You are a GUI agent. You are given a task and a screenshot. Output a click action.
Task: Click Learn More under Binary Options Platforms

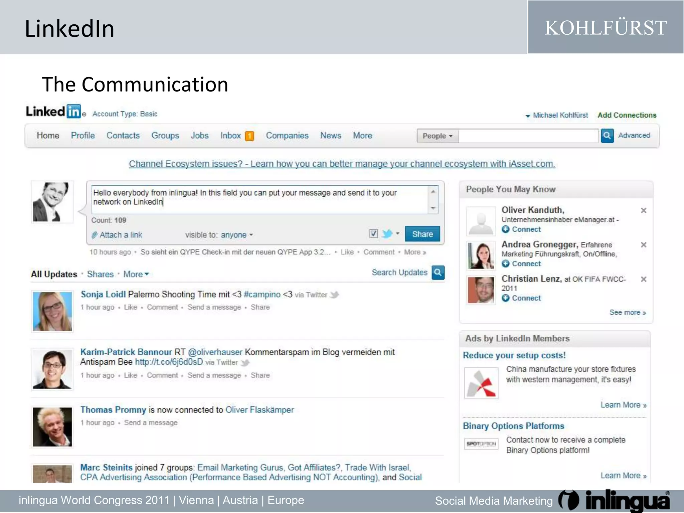[x=624, y=476]
